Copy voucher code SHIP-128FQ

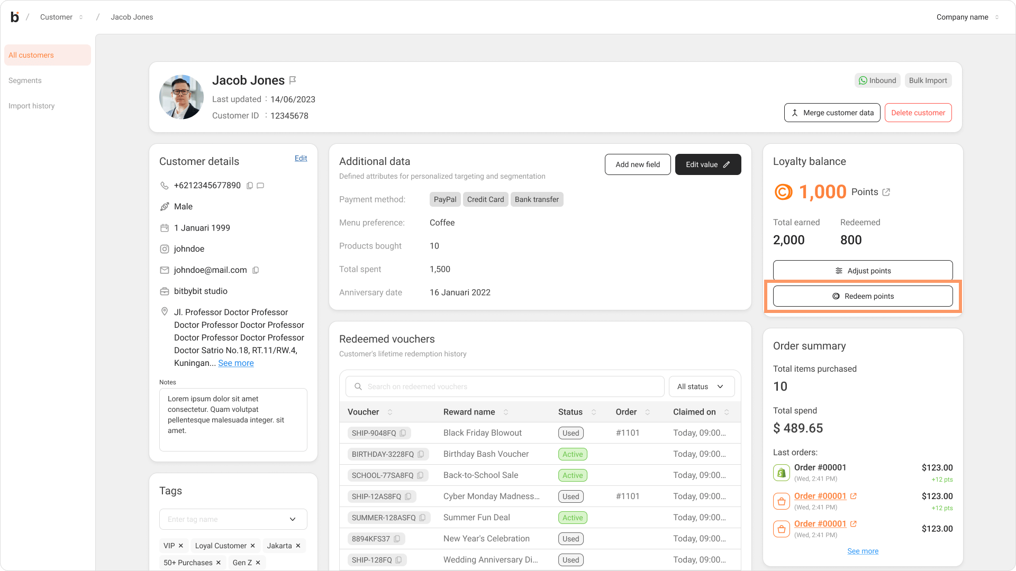click(x=398, y=560)
